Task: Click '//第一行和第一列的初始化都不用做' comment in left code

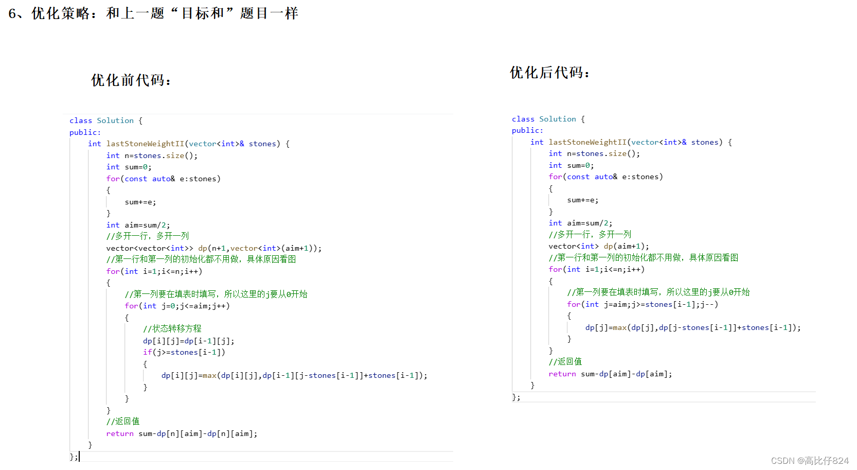Action: pos(201,259)
